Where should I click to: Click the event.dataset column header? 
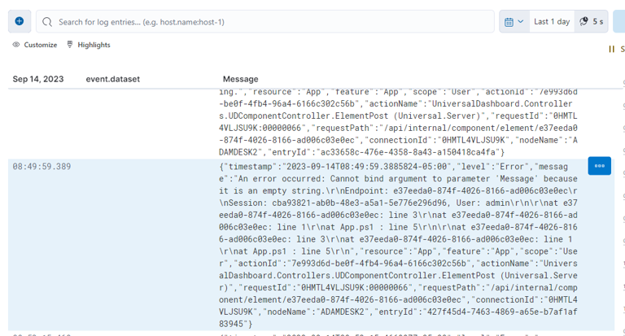[113, 79]
